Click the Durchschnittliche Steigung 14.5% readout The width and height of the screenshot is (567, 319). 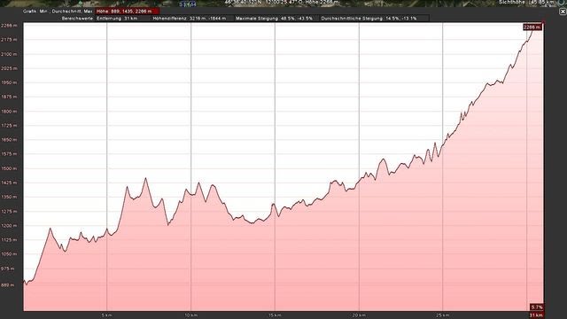pyautogui.click(x=369, y=19)
